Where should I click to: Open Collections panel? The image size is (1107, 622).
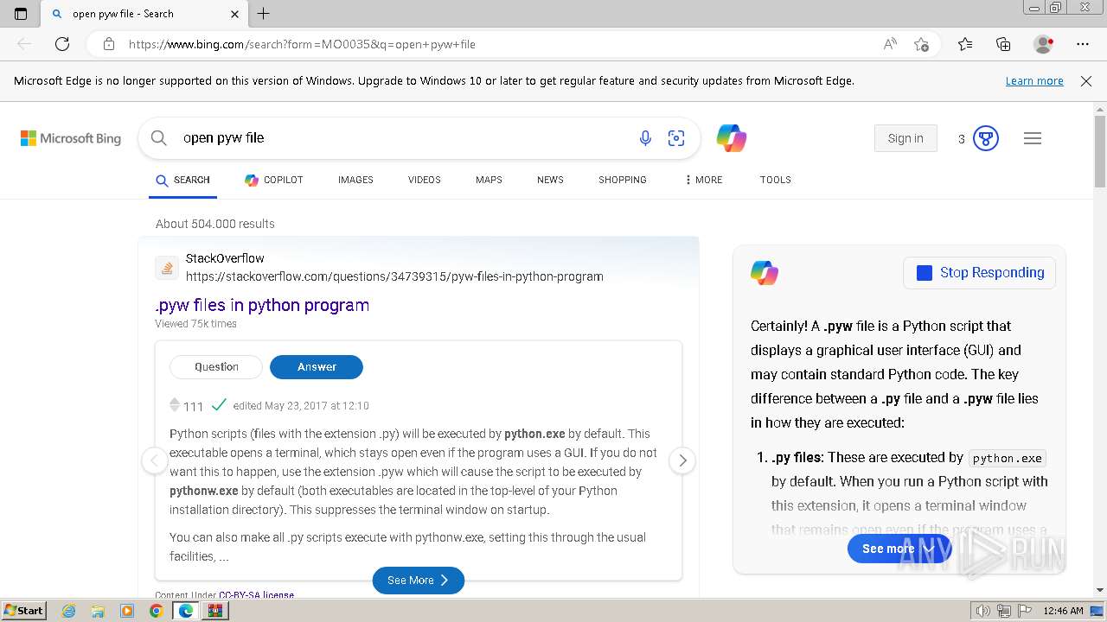coord(1003,44)
